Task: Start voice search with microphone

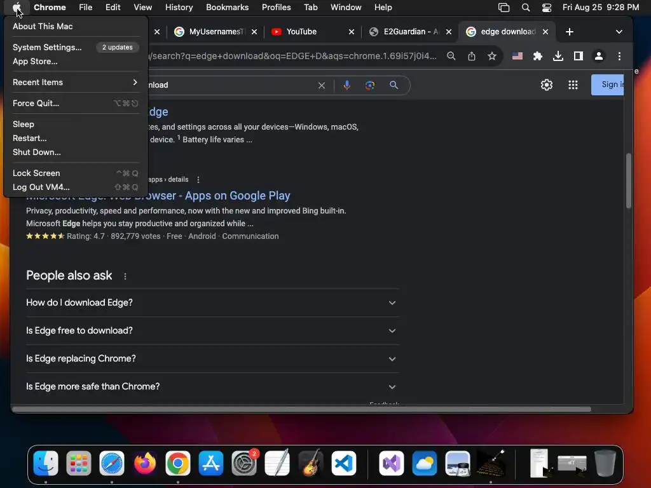Action: (346, 85)
